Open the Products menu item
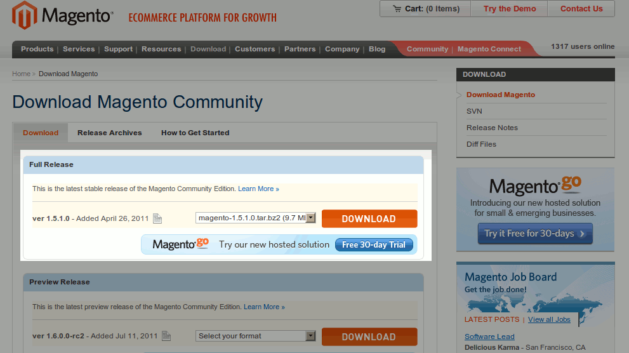 (37, 49)
